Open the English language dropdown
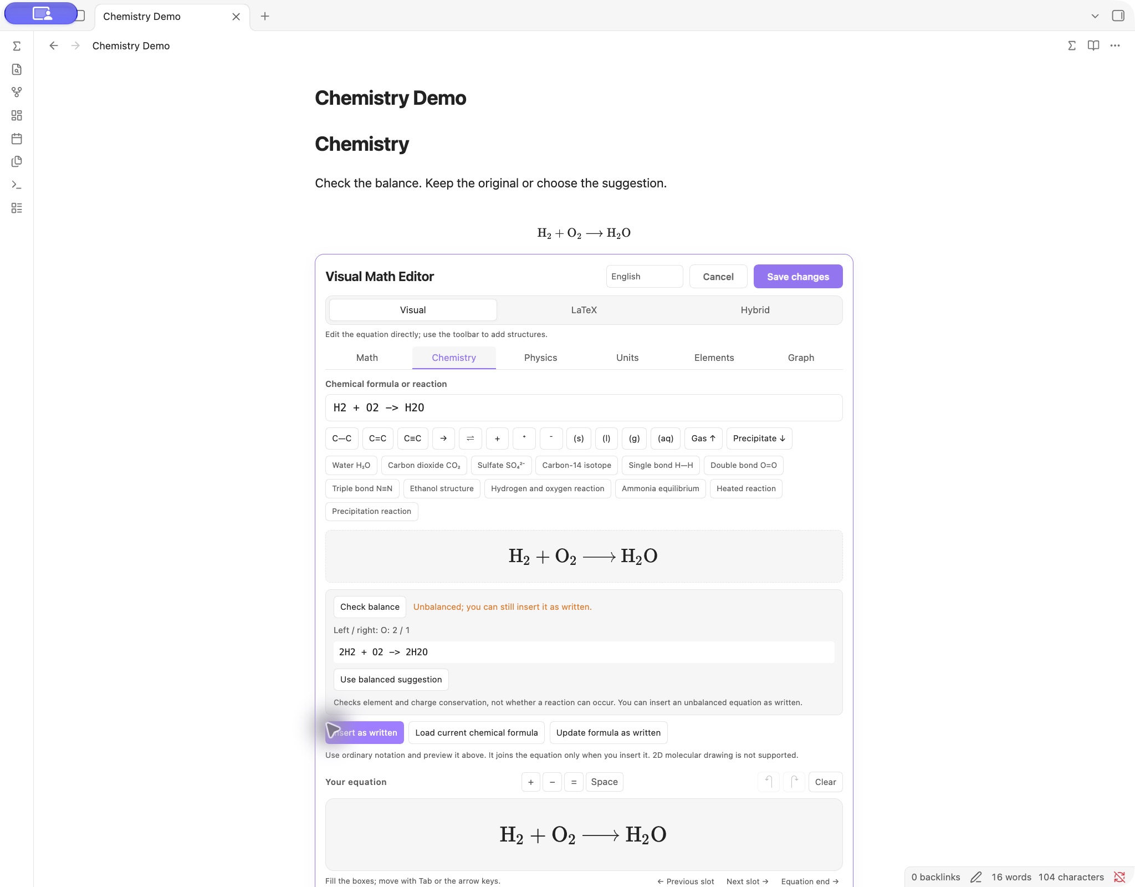 tap(645, 276)
